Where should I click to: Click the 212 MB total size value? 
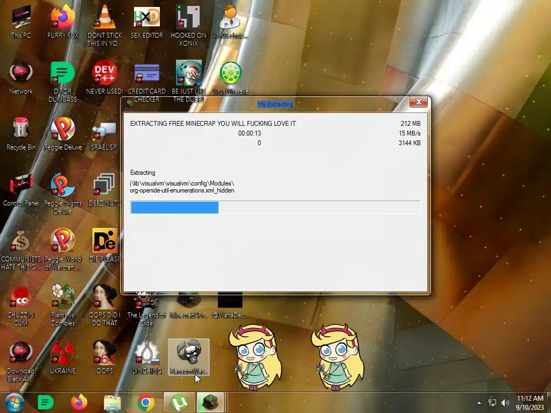tap(411, 124)
